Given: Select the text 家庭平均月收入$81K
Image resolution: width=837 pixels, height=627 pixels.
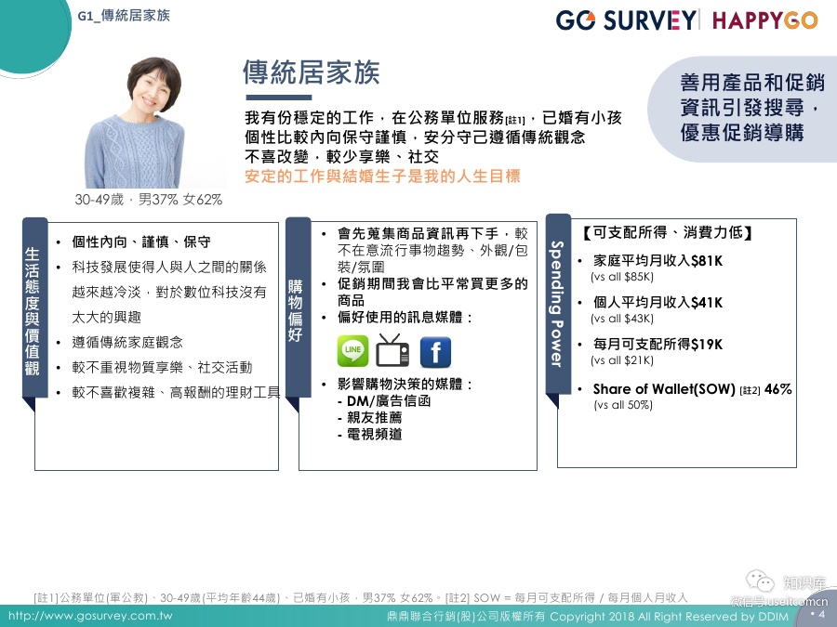Looking at the screenshot, I should 658,261.
